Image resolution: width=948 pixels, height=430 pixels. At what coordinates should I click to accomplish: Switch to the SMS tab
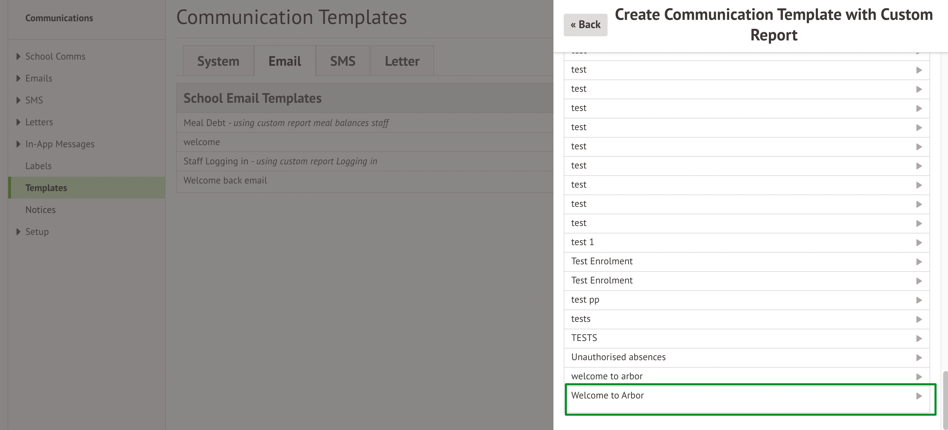(342, 61)
